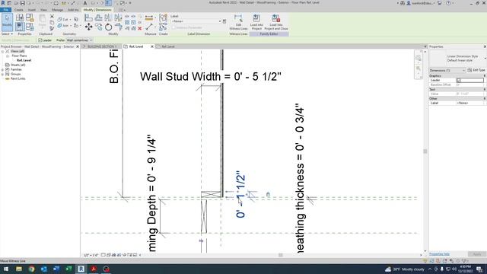Viewport: 487px width, 274px height.
Task: Click the Revit icon in the Windows taskbar
Action: pos(81,269)
